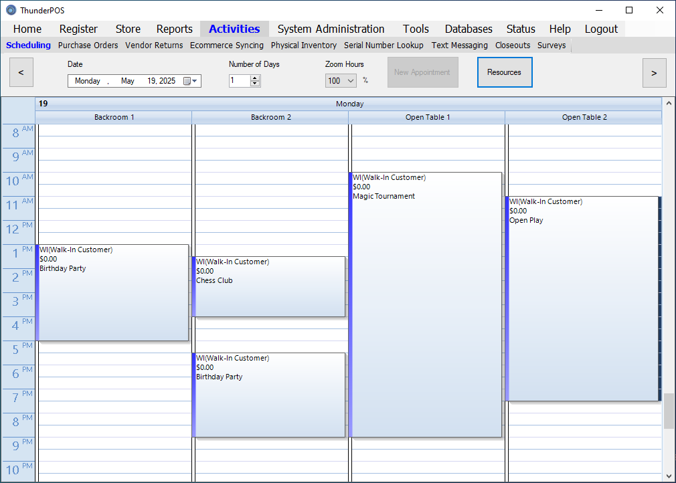
Task: Click the Number of Days input field
Action: click(x=239, y=81)
